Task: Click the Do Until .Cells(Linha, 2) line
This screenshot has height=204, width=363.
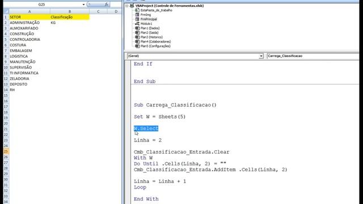Action: tap(180, 164)
